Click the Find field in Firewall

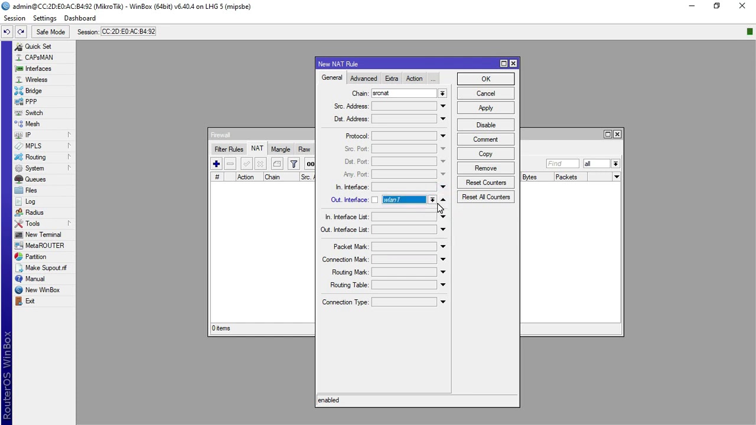click(562, 164)
